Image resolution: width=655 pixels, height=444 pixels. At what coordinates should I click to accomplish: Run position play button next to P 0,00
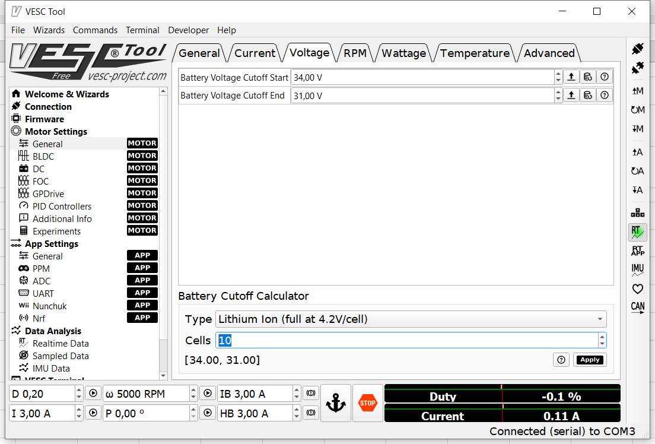208,413
